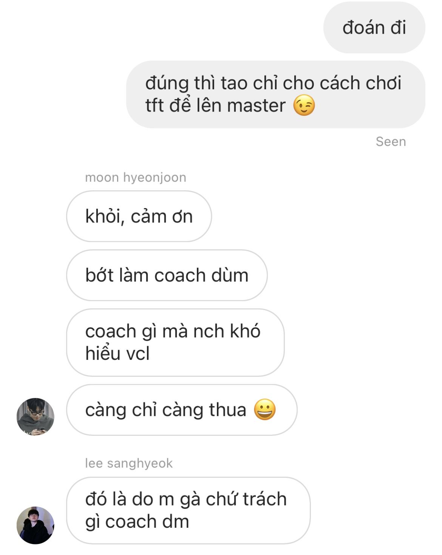Screen dimensions: 442x555
Task: Click the 'lee sanghyeok' sender name
Action: [x=129, y=463]
